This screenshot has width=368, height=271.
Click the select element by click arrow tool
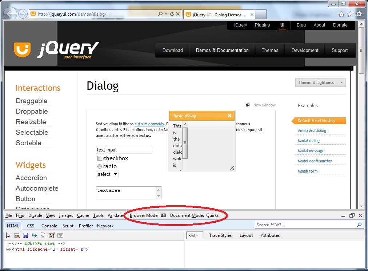[8, 235]
